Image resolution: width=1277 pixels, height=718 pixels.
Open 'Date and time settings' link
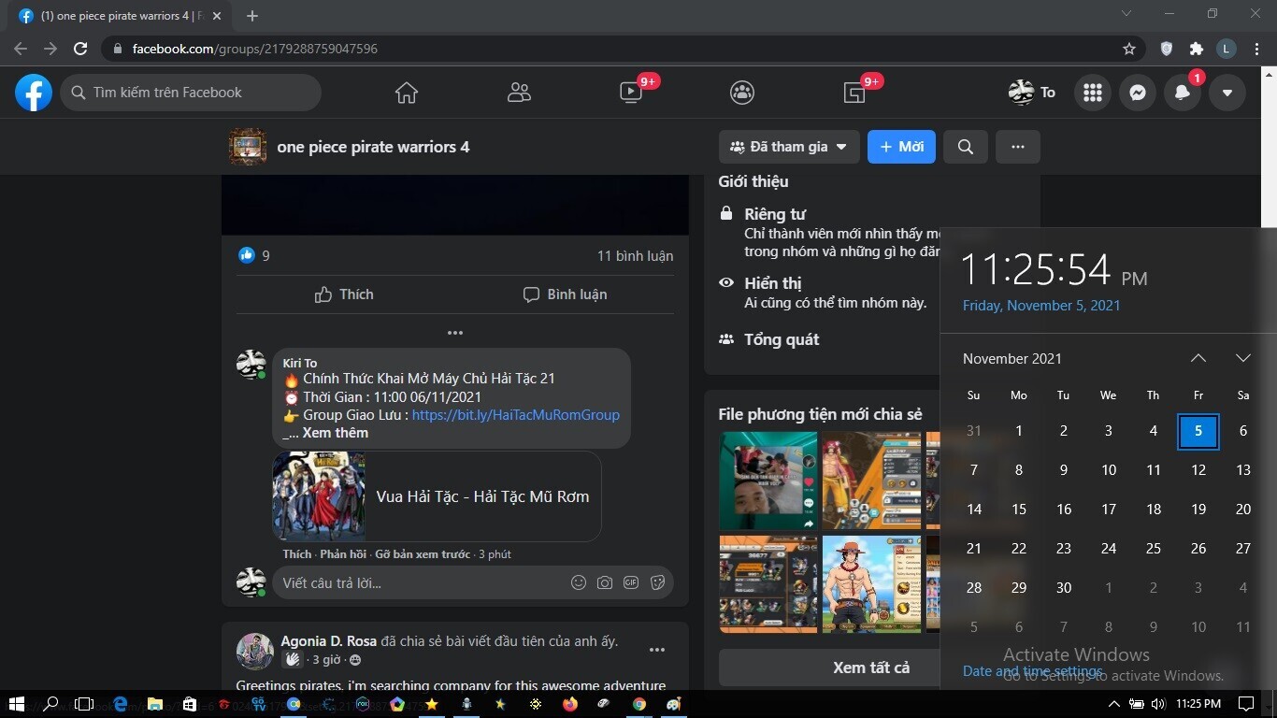pyautogui.click(x=1033, y=671)
